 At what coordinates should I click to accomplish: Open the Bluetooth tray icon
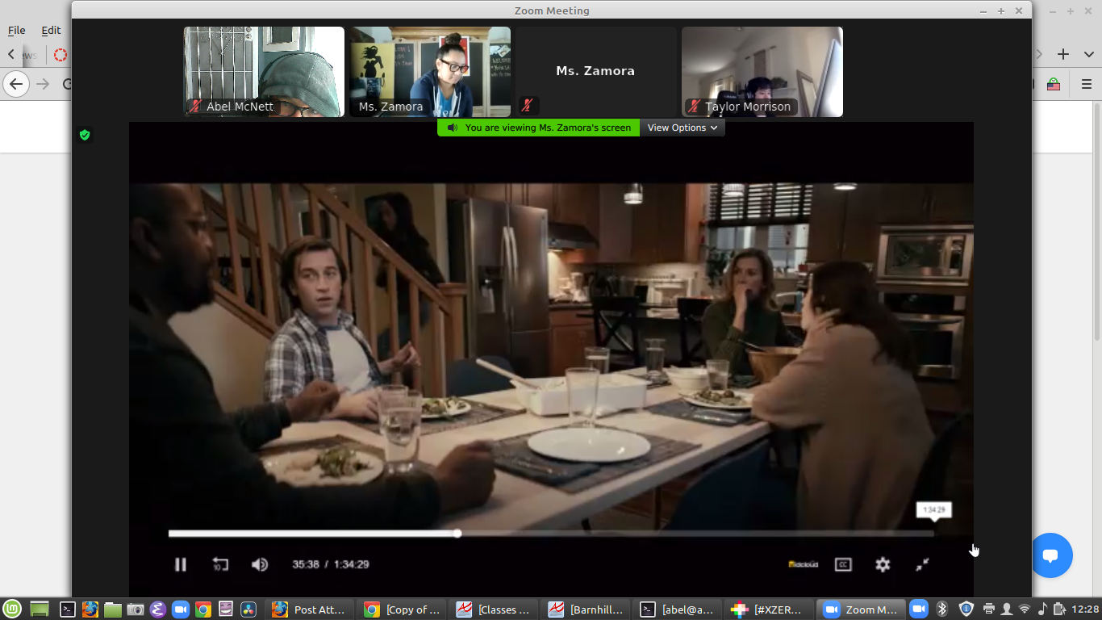tap(941, 610)
